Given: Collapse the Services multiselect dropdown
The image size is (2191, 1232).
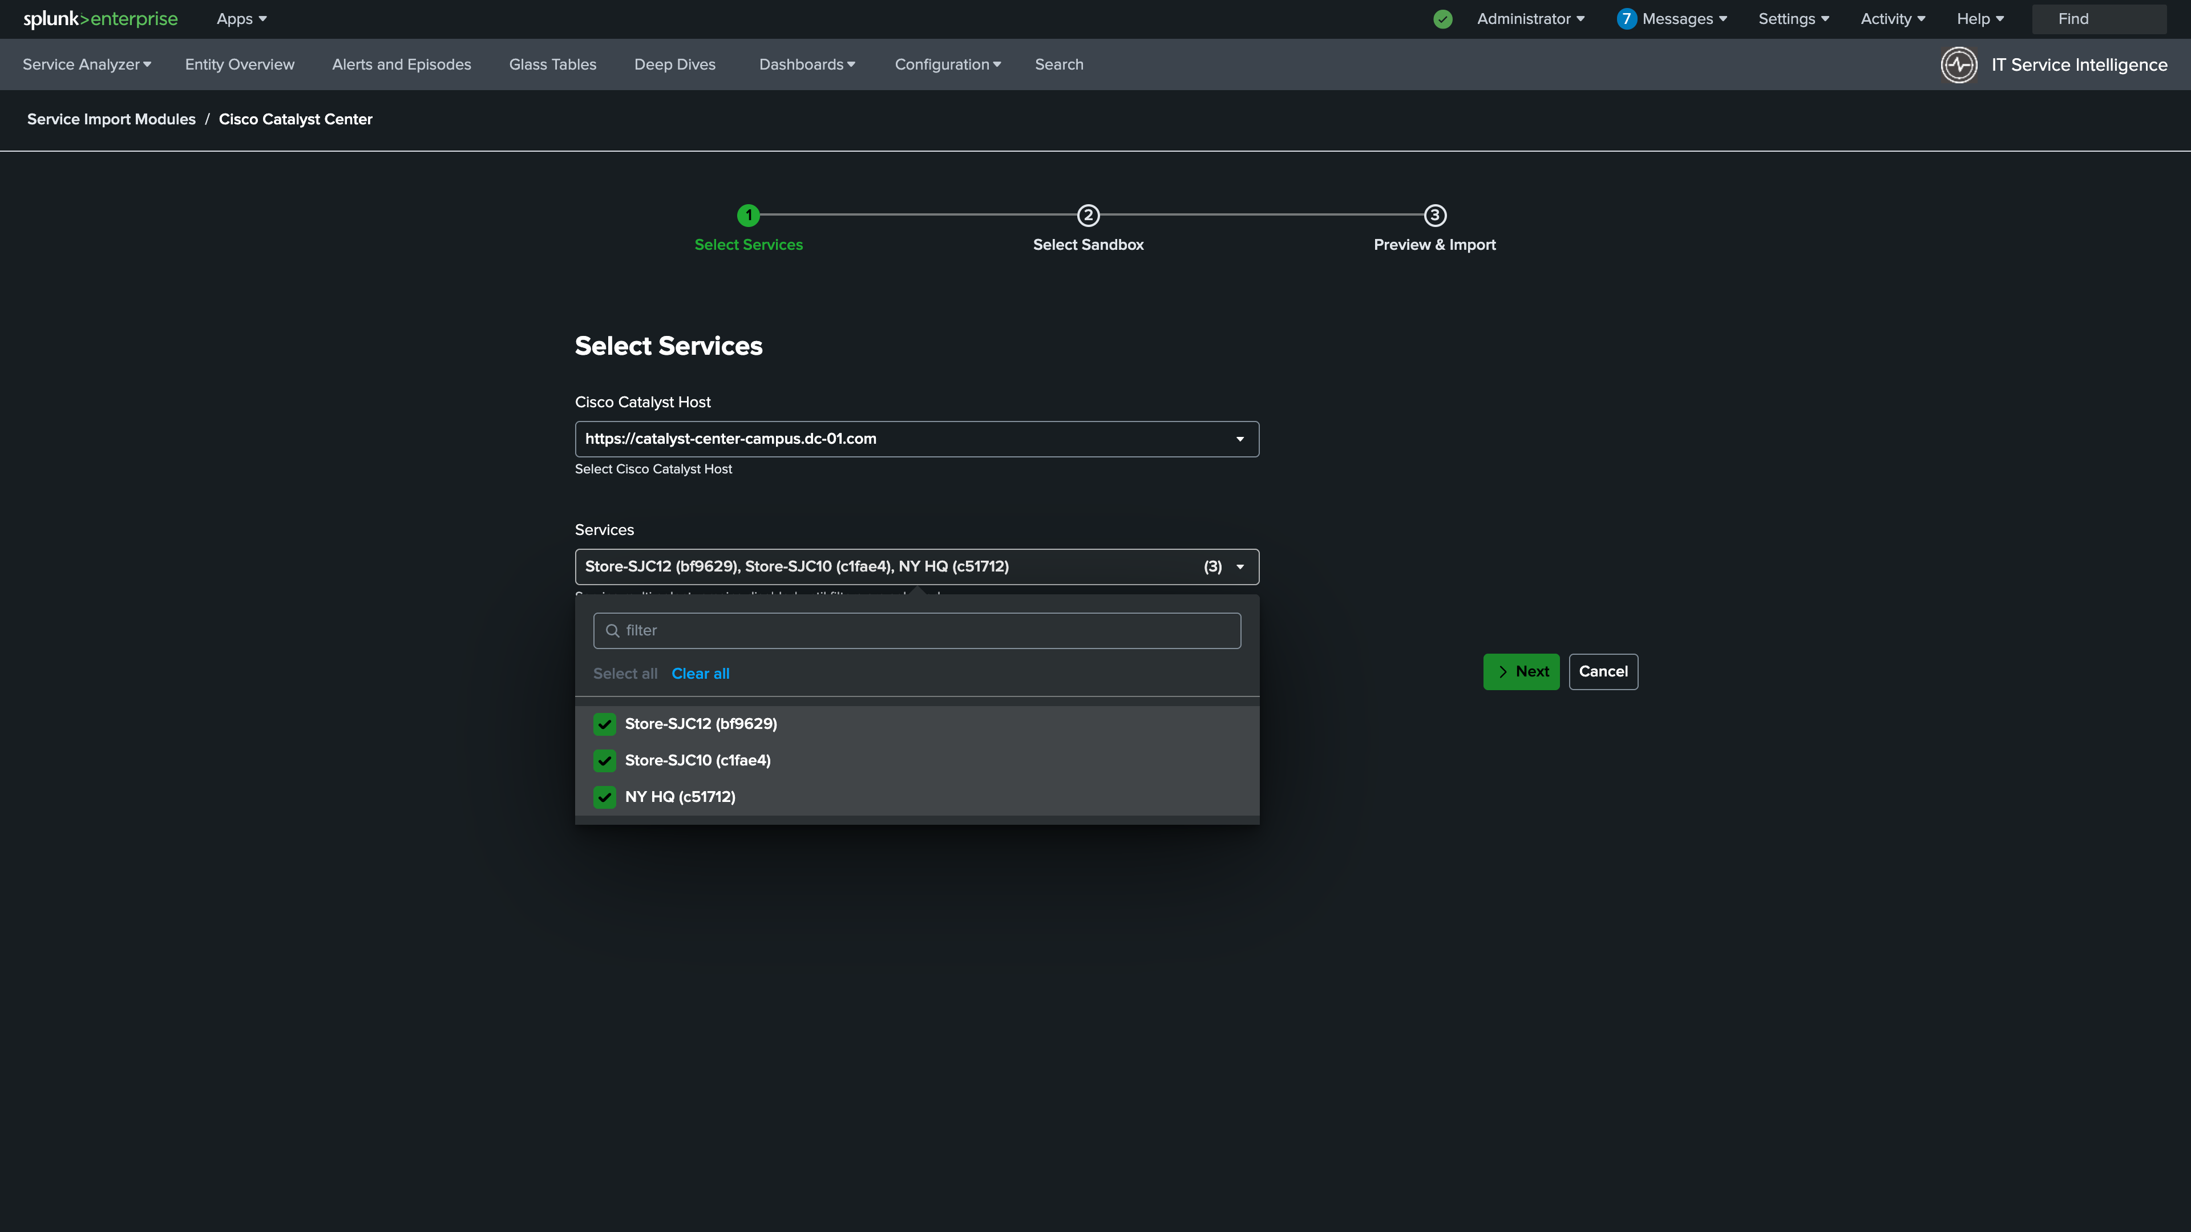Looking at the screenshot, I should (917, 567).
